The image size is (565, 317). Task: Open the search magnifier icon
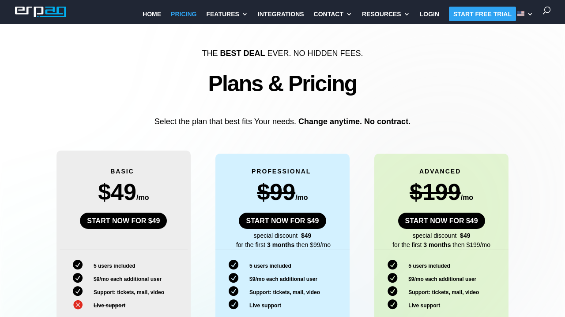coord(546,11)
